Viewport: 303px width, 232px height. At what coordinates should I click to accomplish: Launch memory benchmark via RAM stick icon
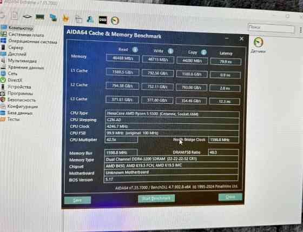[40, 17]
